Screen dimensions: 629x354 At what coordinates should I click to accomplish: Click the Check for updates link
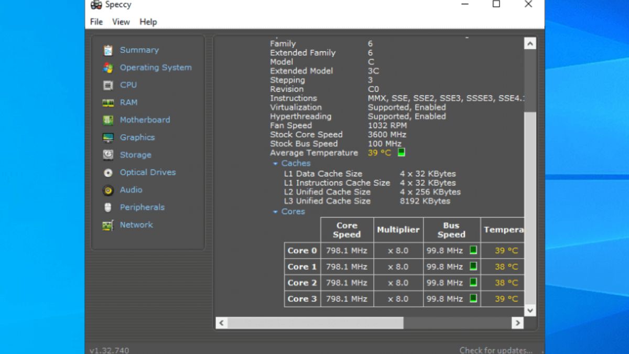[x=496, y=350]
